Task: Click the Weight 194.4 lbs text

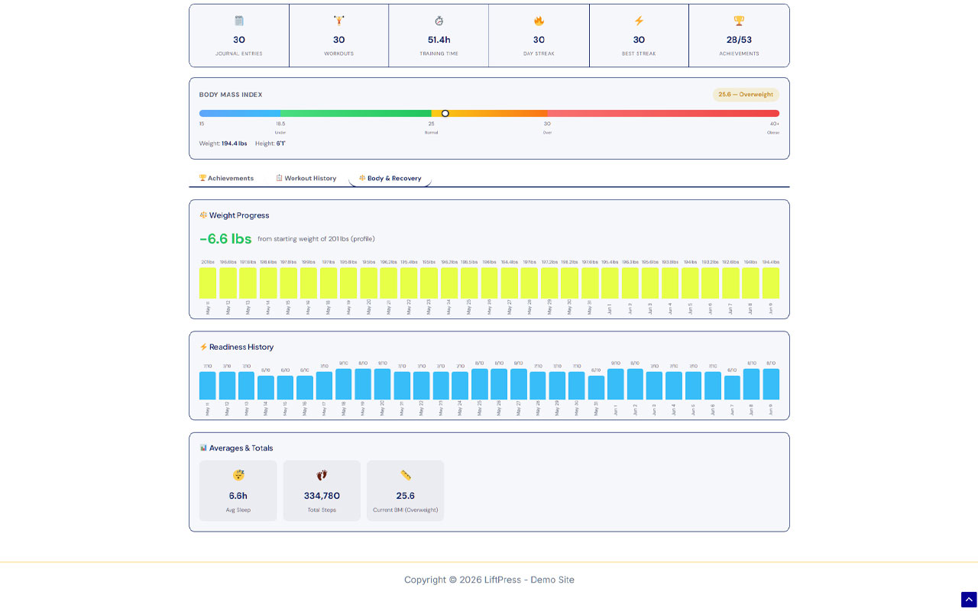Action: (223, 144)
